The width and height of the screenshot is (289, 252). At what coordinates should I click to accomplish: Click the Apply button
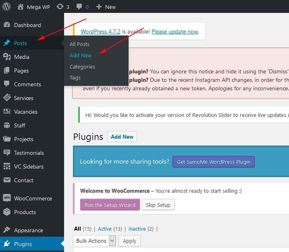tap(129, 241)
